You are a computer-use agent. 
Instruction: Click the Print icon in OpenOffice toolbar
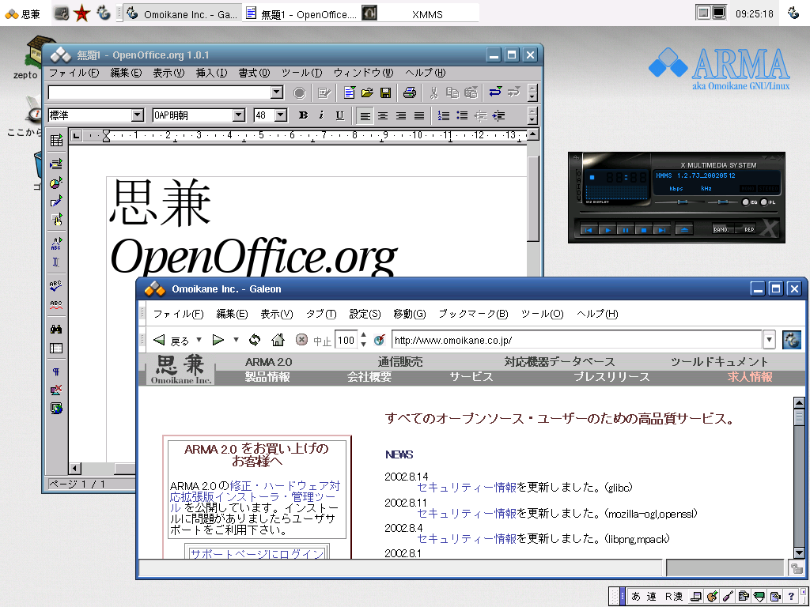point(410,93)
